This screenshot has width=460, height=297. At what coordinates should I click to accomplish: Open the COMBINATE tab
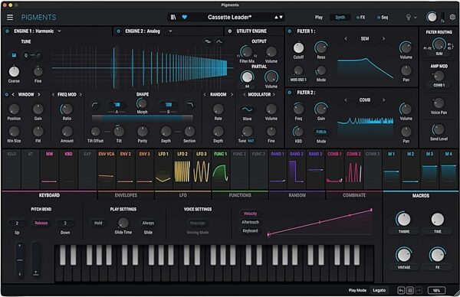[354, 195]
